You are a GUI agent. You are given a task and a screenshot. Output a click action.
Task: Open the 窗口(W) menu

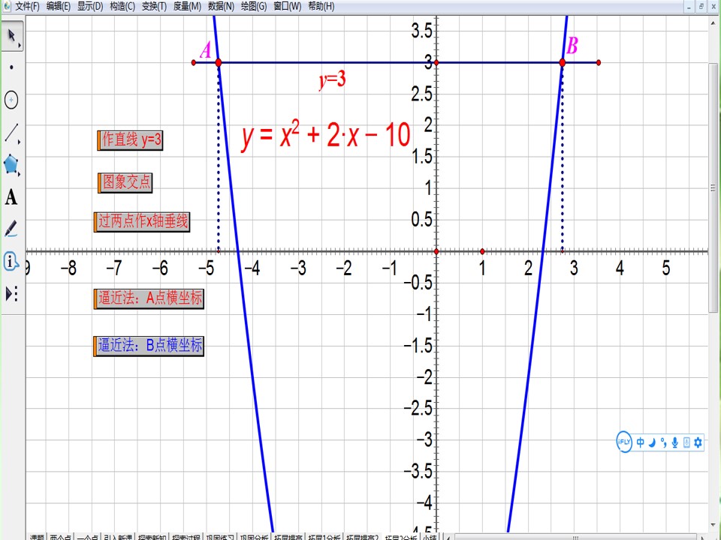coord(288,7)
